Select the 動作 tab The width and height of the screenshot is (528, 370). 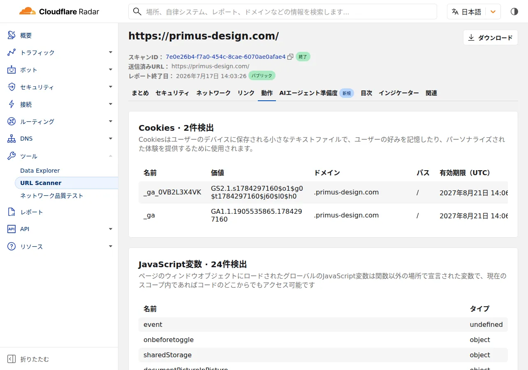[x=267, y=93]
